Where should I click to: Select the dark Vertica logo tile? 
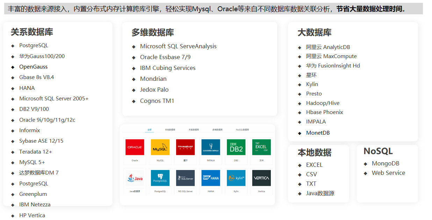click(261, 178)
